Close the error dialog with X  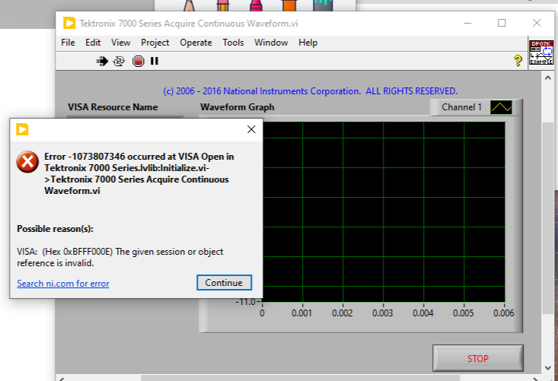[251, 129]
